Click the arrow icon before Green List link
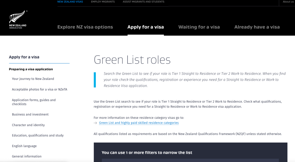Viewport: 295px width, 162px height. 95,123
